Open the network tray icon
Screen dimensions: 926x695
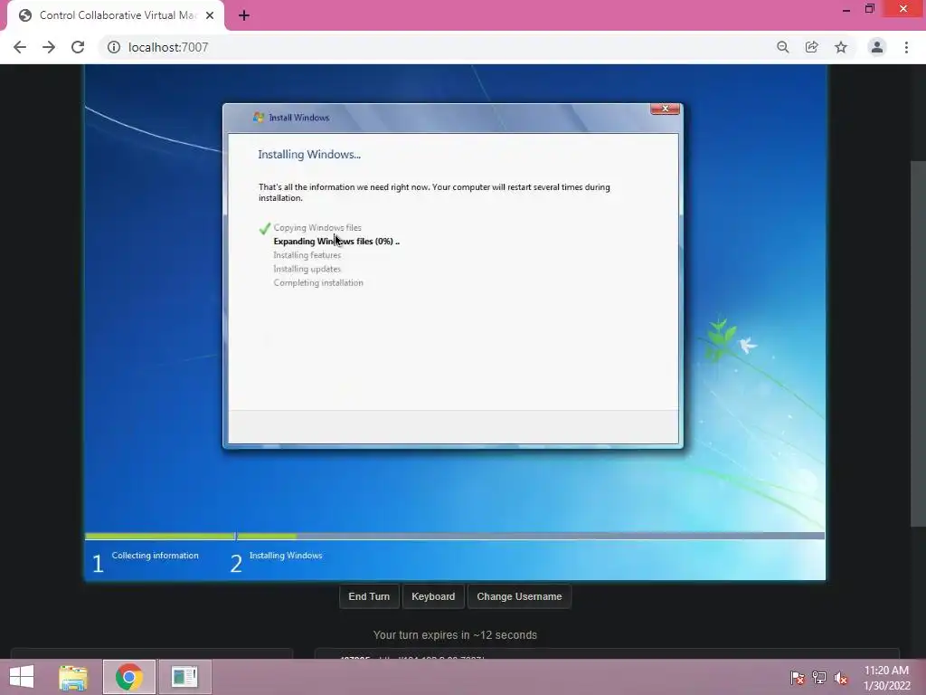click(819, 678)
